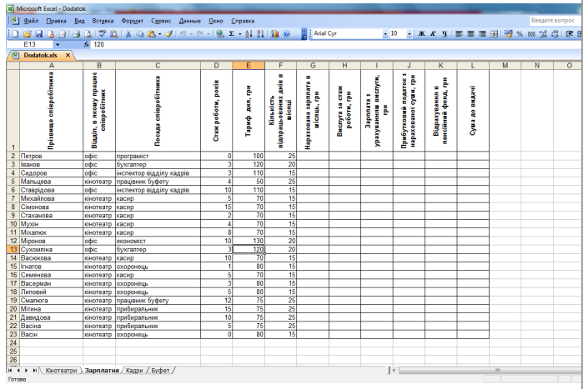Open the Arial Cyr font dropdown
The height and width of the screenshot is (389, 583).
[385, 34]
